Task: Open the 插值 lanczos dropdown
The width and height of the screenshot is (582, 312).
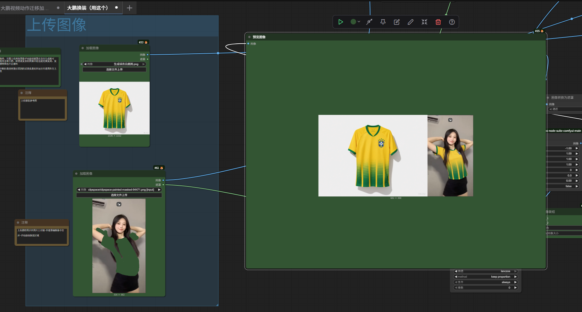Action: click(485, 271)
